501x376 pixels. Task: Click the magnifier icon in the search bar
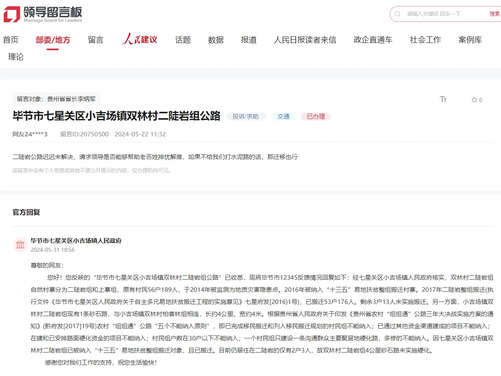[397, 14]
